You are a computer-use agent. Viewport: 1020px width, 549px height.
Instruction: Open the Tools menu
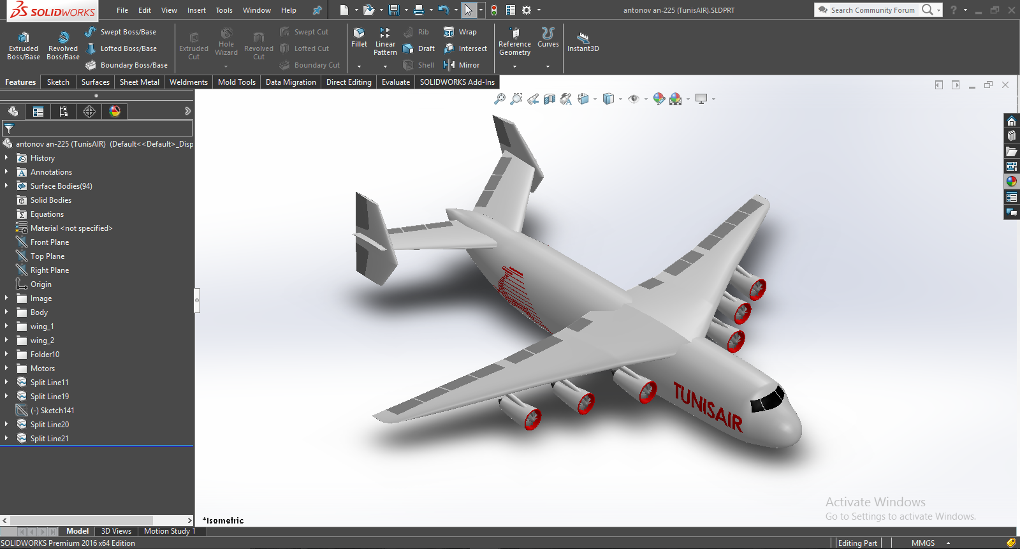point(224,10)
